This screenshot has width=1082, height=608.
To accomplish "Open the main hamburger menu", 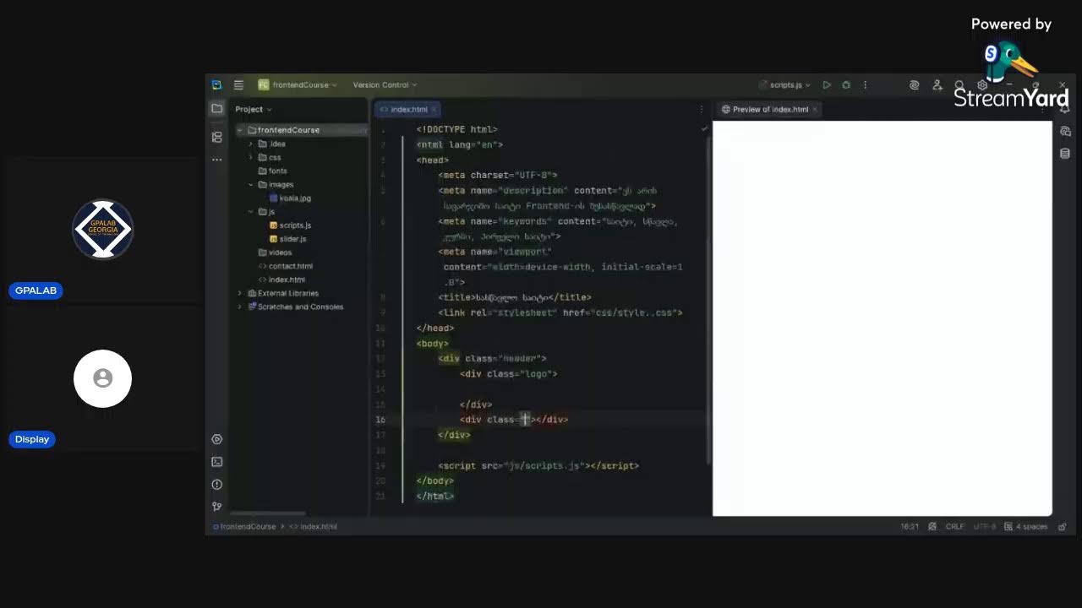I will click(238, 85).
